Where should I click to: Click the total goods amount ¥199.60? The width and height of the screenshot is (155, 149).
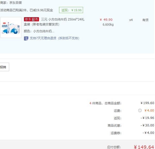(x=147, y=103)
